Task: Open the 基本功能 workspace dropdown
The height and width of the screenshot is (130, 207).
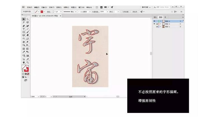Action: tap(146, 7)
